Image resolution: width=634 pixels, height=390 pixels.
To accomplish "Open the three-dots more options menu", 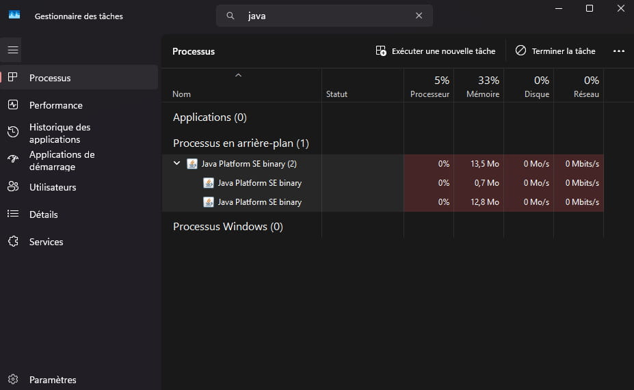I will pyautogui.click(x=619, y=51).
